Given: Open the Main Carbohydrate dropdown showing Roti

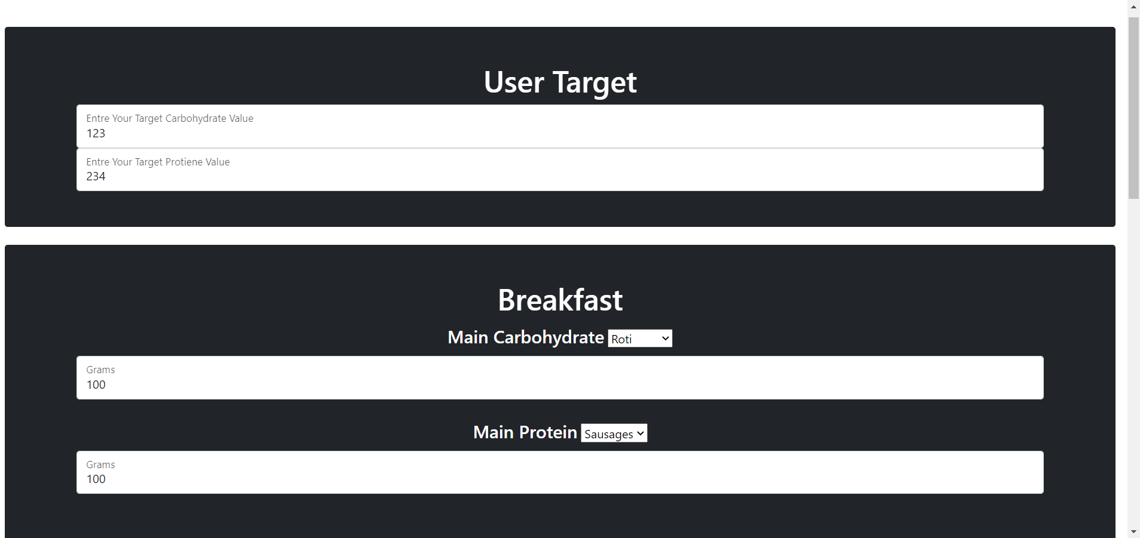Looking at the screenshot, I should 639,338.
